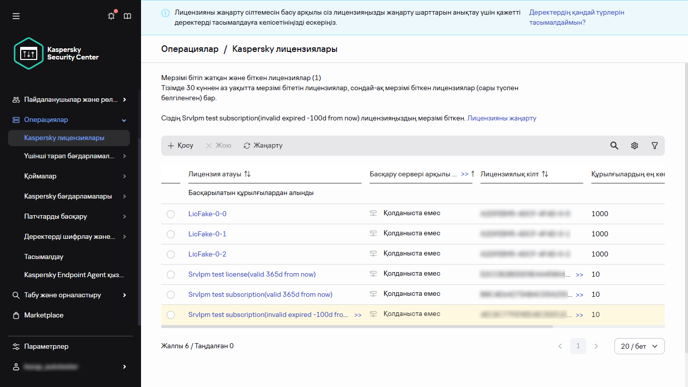Select the SrvIpm test license radio button
The height and width of the screenshot is (387, 688).
point(171,274)
